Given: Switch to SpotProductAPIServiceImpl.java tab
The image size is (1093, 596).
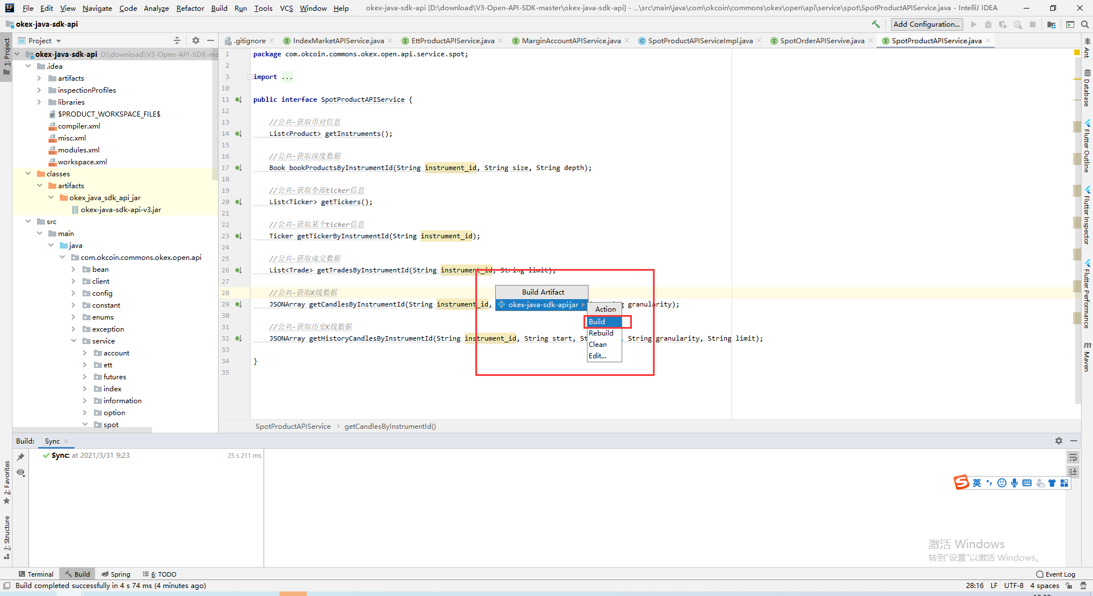Looking at the screenshot, I should tap(700, 40).
